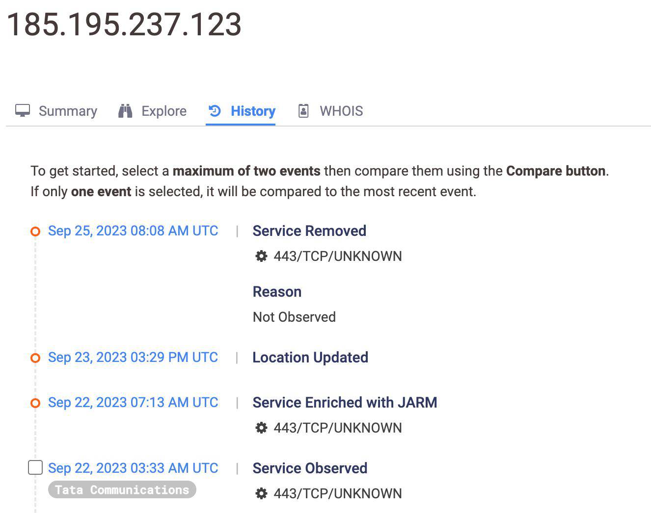
Task: Click gear icon under Service Removed
Action: point(261,256)
